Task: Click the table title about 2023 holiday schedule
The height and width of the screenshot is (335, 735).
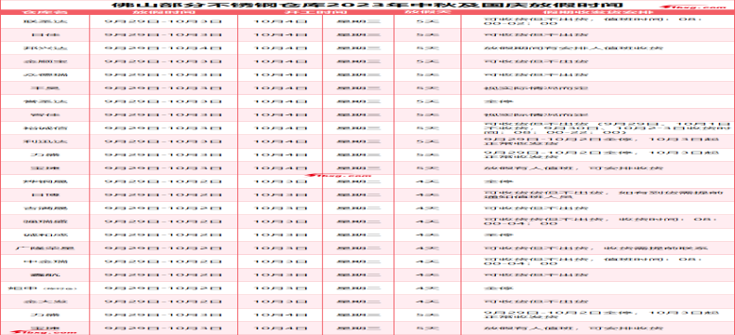Action: coord(367,6)
